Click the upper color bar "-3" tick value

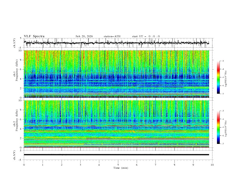pyautogui.click(x=222, y=61)
